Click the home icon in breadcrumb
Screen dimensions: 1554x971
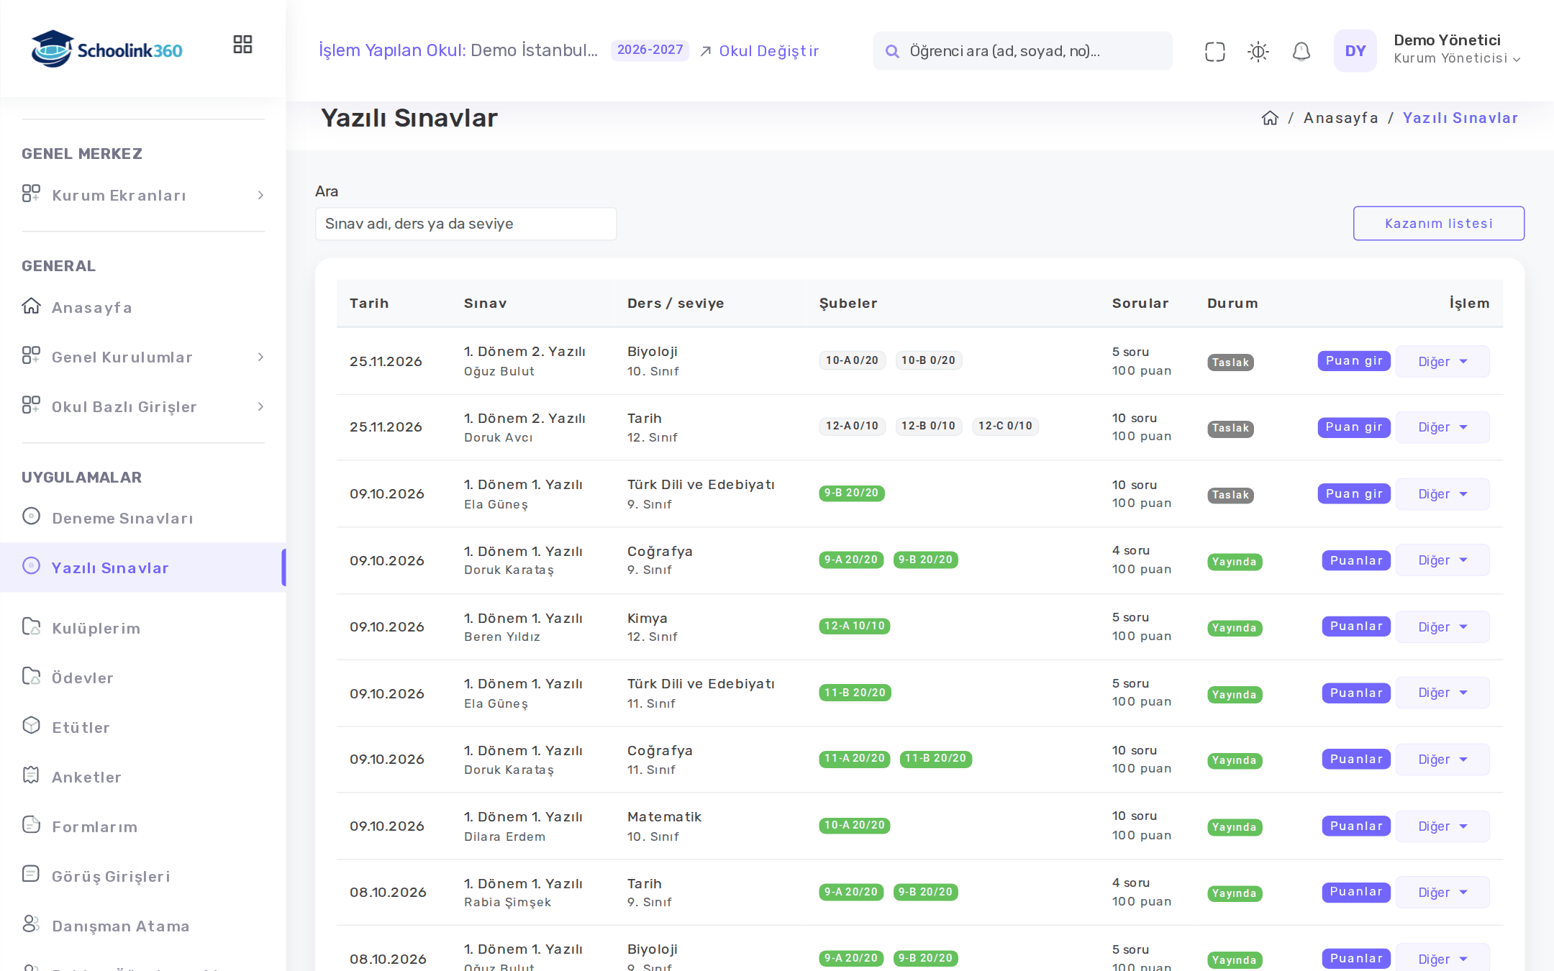click(x=1270, y=118)
